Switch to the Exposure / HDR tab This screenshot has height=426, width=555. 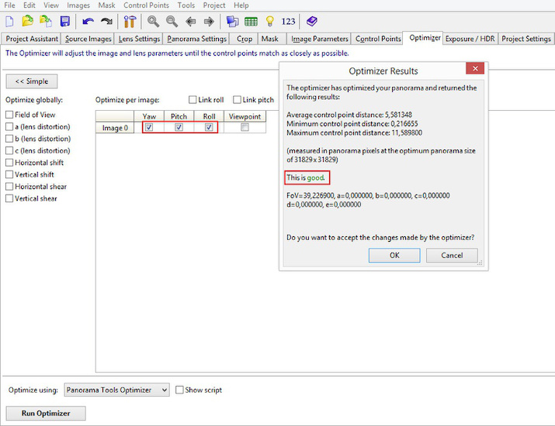coord(470,39)
